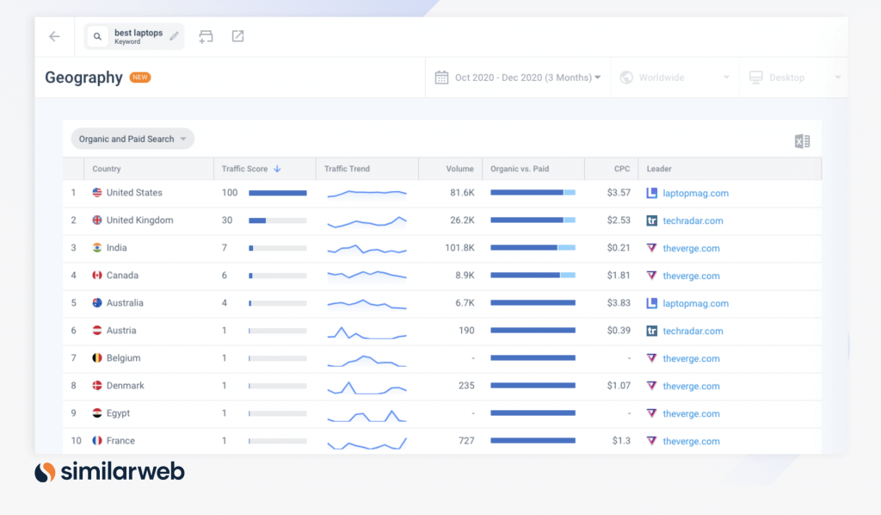
Task: Open laptopmag.com link in Australia row
Action: (x=695, y=303)
